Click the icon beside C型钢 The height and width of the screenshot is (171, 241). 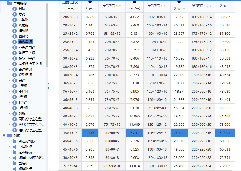14,86
